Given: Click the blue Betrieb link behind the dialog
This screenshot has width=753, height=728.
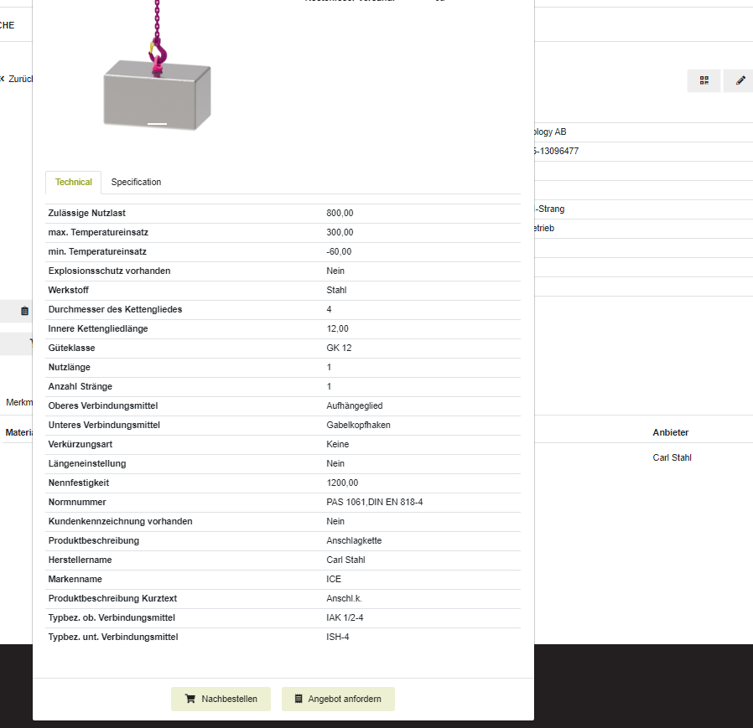Looking at the screenshot, I should coord(543,228).
